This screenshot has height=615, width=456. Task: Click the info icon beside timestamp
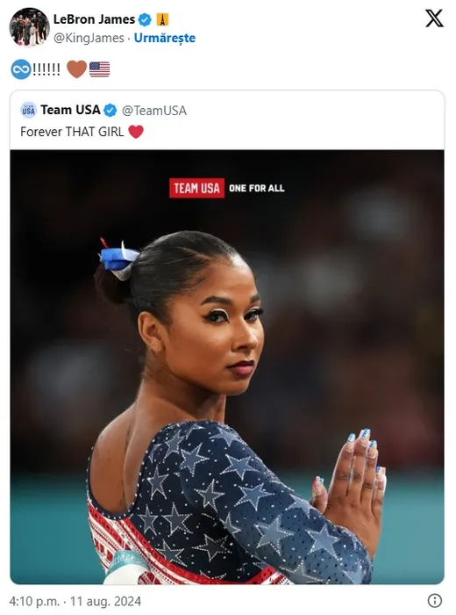click(434, 600)
